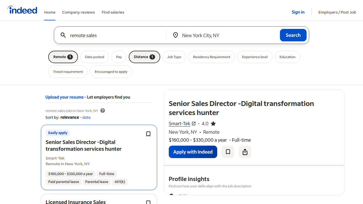Click the help question mark icon
This screenshot has width=363, height=204.
pyautogui.click(x=103, y=110)
